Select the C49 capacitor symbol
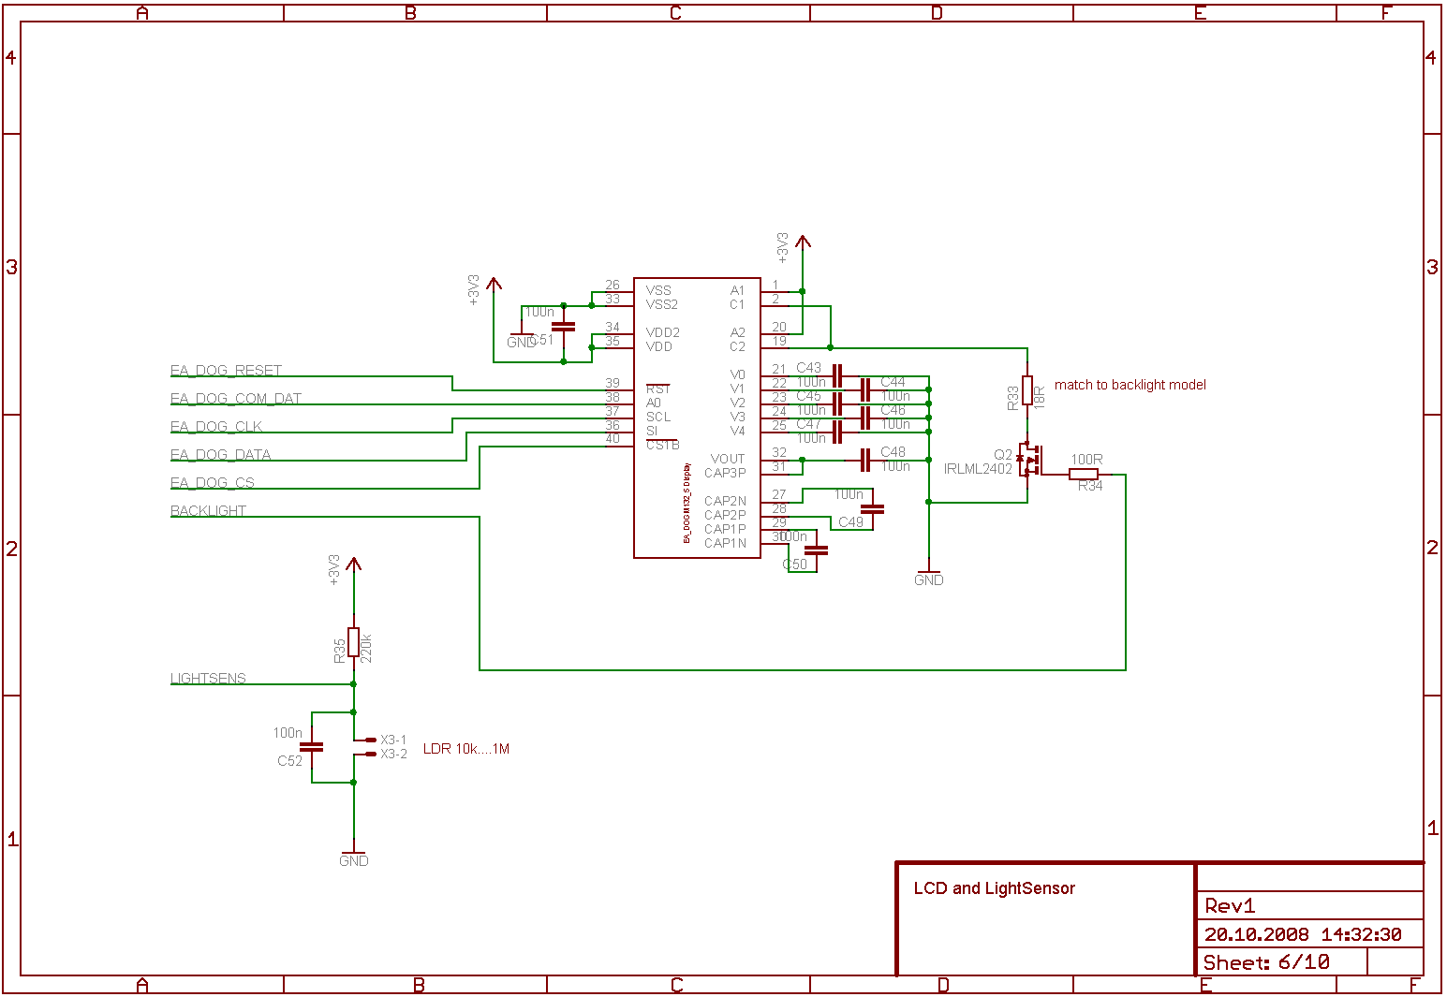 872,509
